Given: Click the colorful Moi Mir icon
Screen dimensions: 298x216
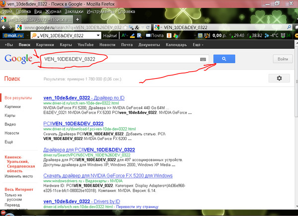Looking at the screenshot, I should click(175, 36).
